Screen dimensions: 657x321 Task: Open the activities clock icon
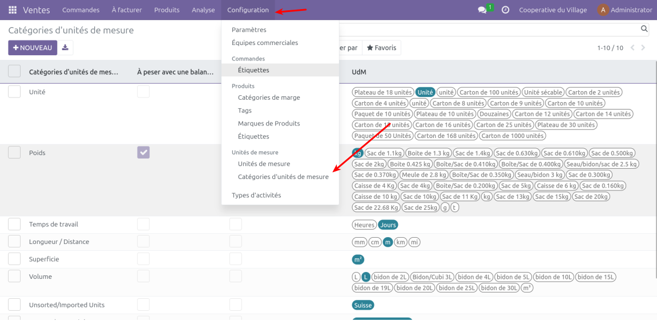coord(505,10)
